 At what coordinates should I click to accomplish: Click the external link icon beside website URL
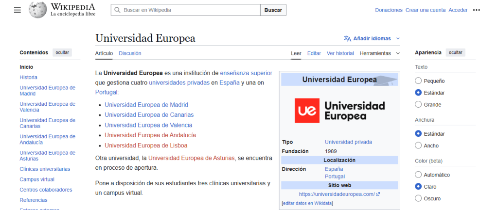point(377,194)
